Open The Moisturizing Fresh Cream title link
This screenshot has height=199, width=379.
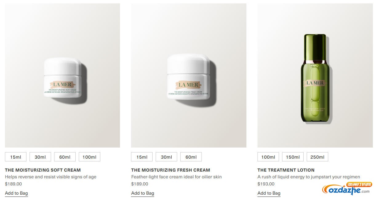[x=171, y=170]
